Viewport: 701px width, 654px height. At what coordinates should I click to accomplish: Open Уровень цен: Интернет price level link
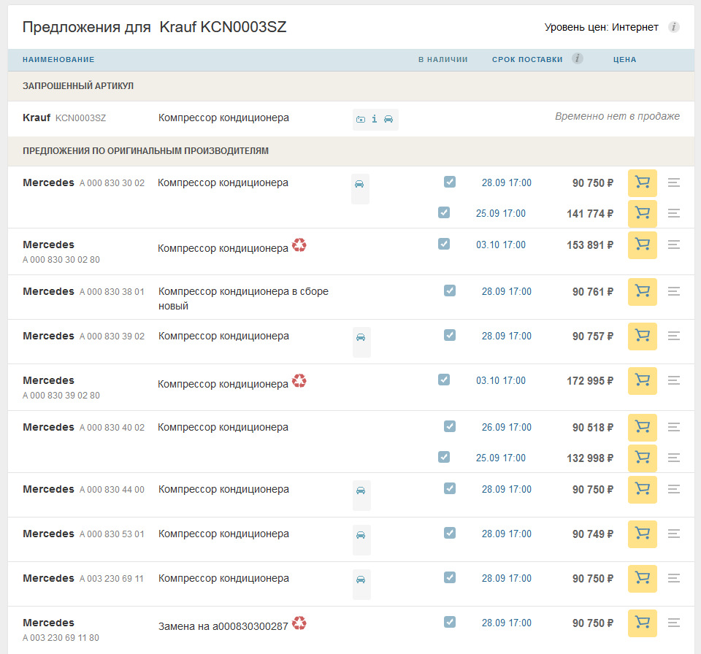[x=601, y=27]
